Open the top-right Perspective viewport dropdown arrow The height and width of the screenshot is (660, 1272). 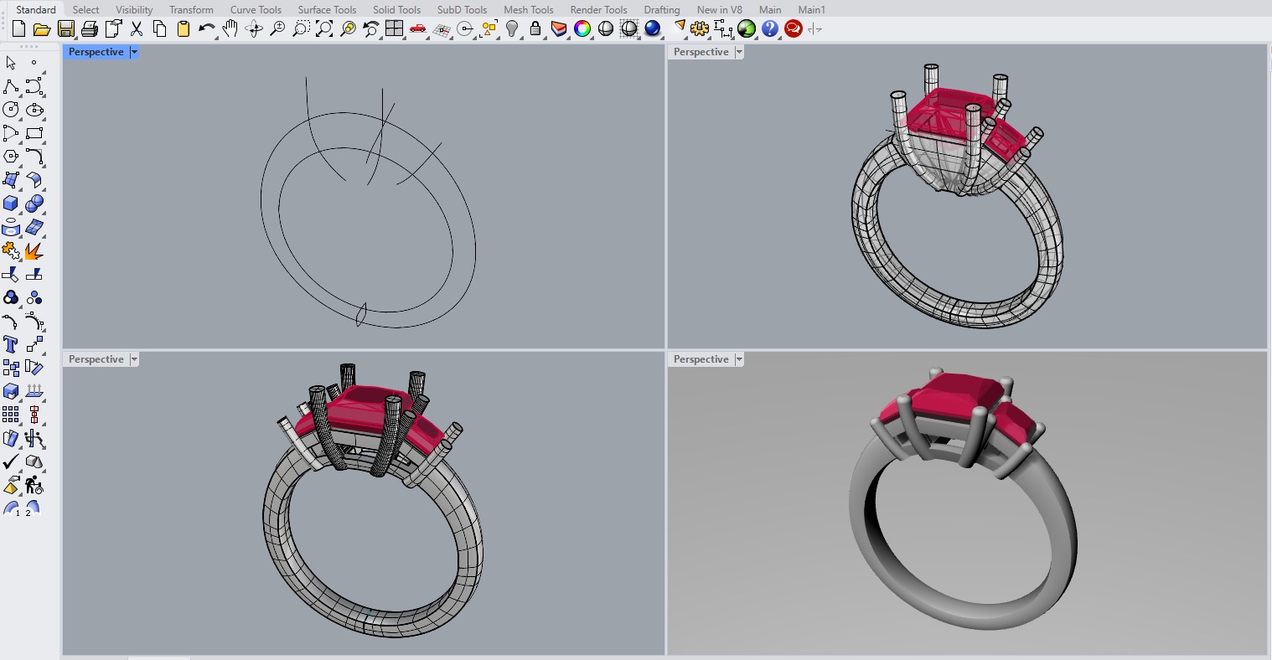(739, 52)
